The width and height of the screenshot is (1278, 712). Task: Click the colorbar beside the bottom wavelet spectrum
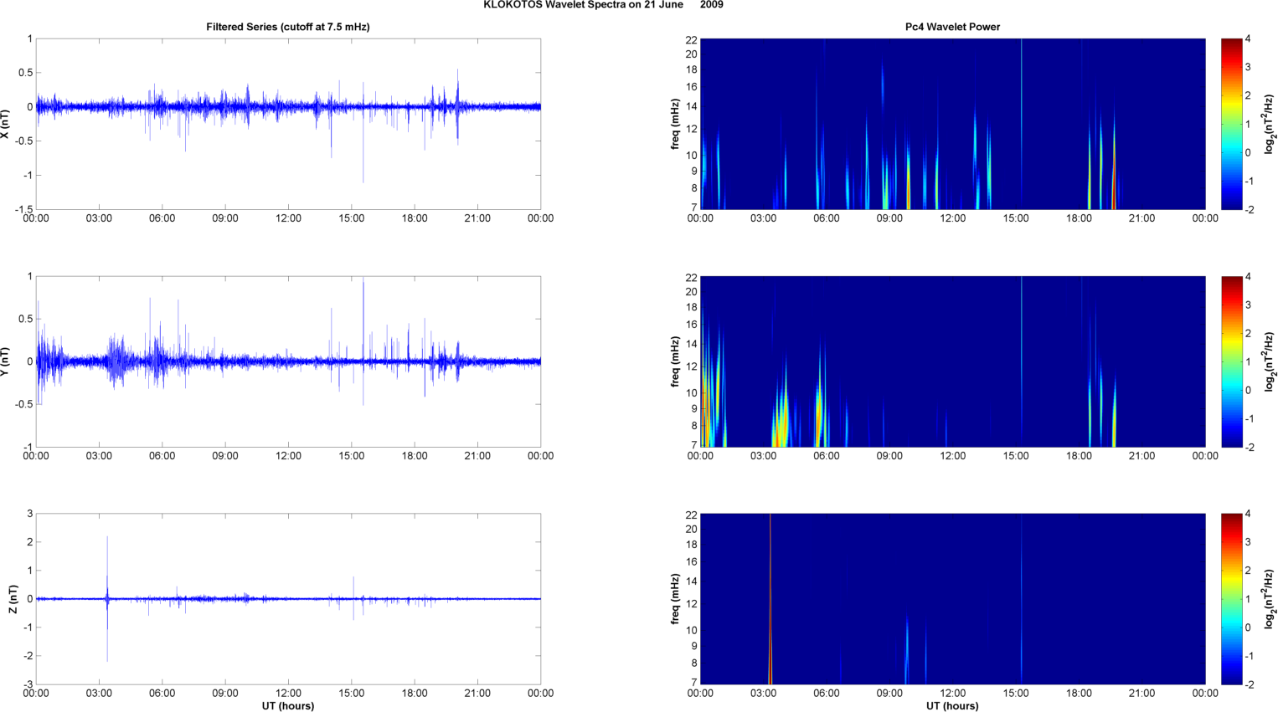[x=1231, y=599]
